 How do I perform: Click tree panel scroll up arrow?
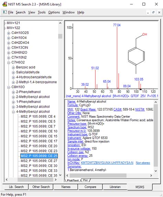coord(60,23)
